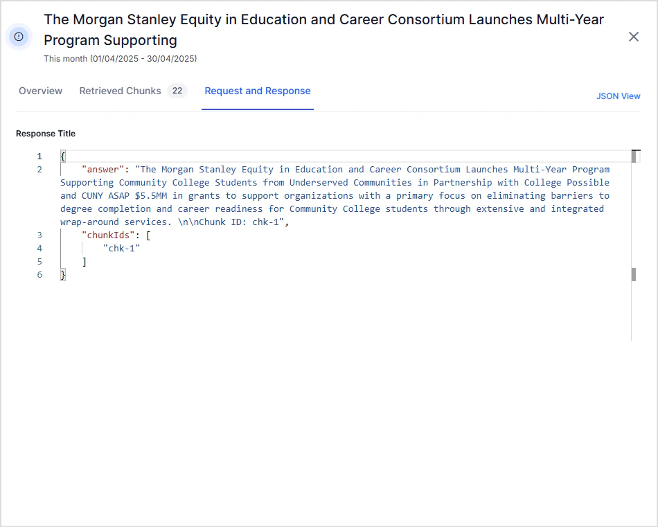Click the panel title starting "The Morgan Stanley"
Screen dimensions: 658x527
(323, 30)
